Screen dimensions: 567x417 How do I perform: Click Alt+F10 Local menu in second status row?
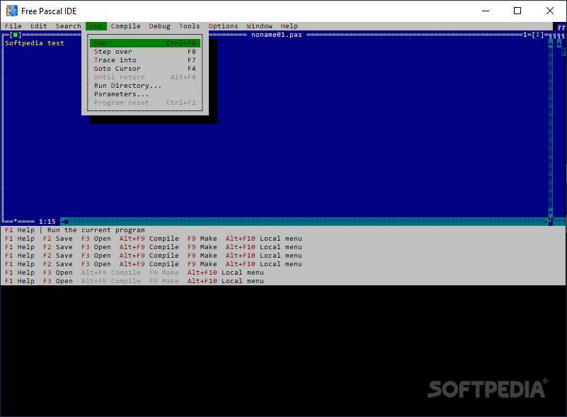pyautogui.click(x=263, y=239)
